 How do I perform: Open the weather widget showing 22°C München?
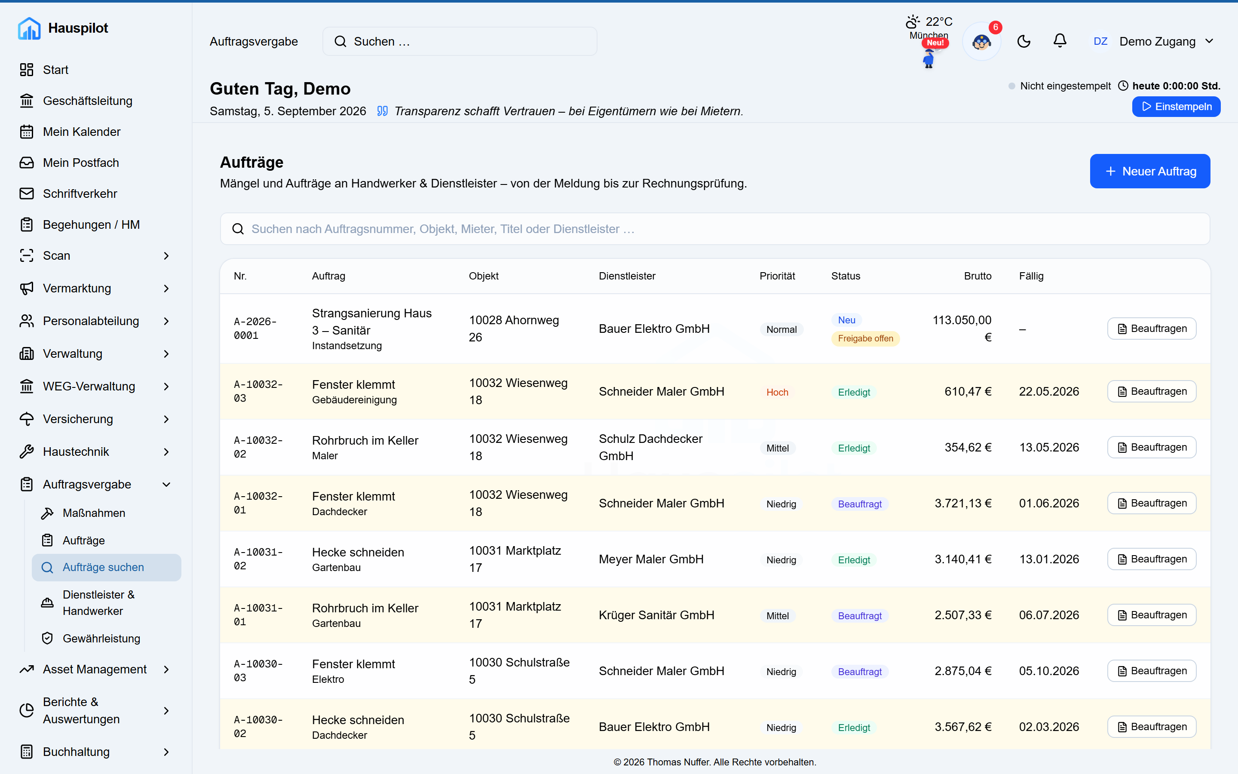coord(929,28)
